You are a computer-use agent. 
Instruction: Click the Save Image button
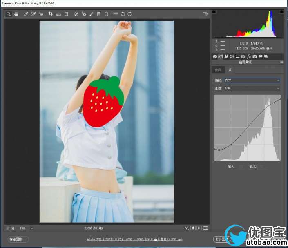point(18,239)
